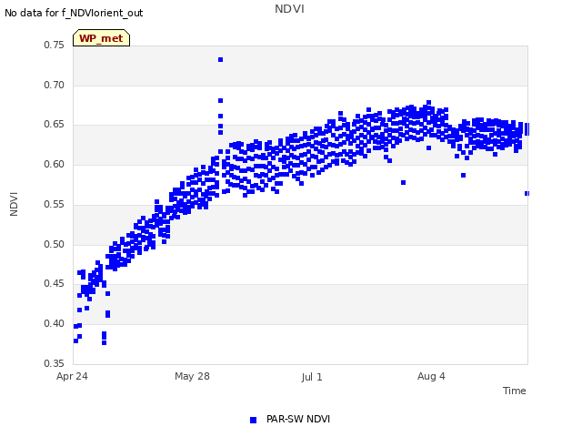
Task: Click the 0.70 y-axis tick label
Action: tap(55, 85)
